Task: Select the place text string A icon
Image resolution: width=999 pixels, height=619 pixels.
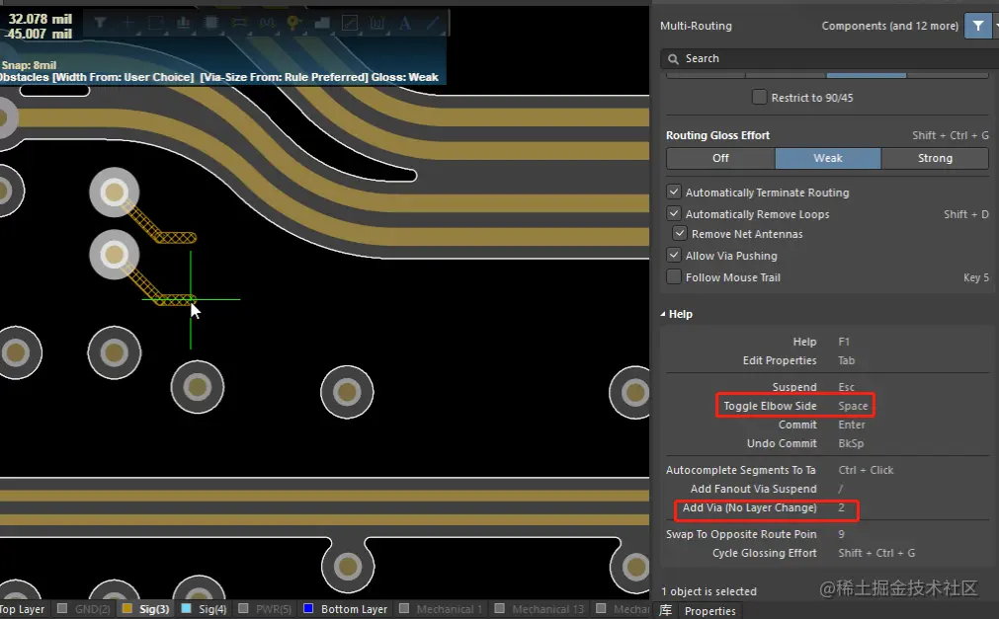Action: [404, 23]
